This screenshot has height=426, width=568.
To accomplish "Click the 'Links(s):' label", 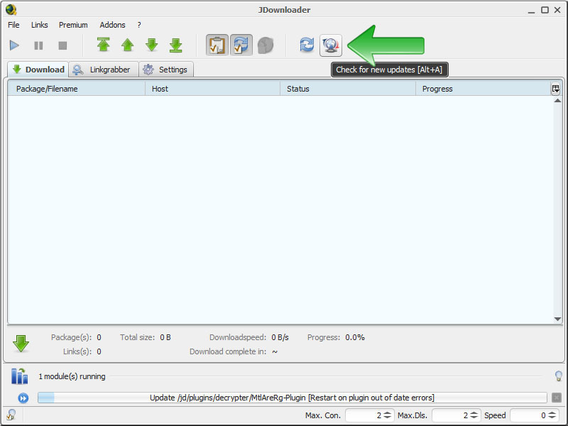I will 77,351.
